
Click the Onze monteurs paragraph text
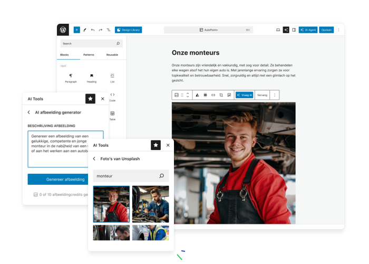coord(234,73)
